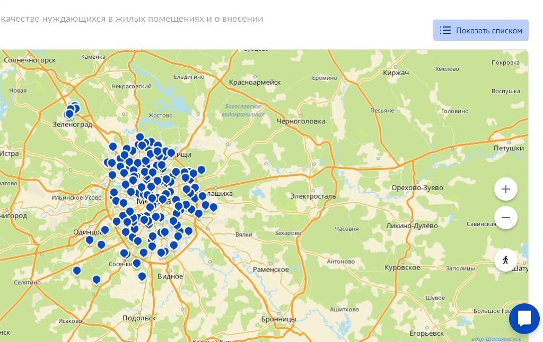543x342 pixels.
Task: Click the Ильинское-Усово label
Action: (76, 197)
